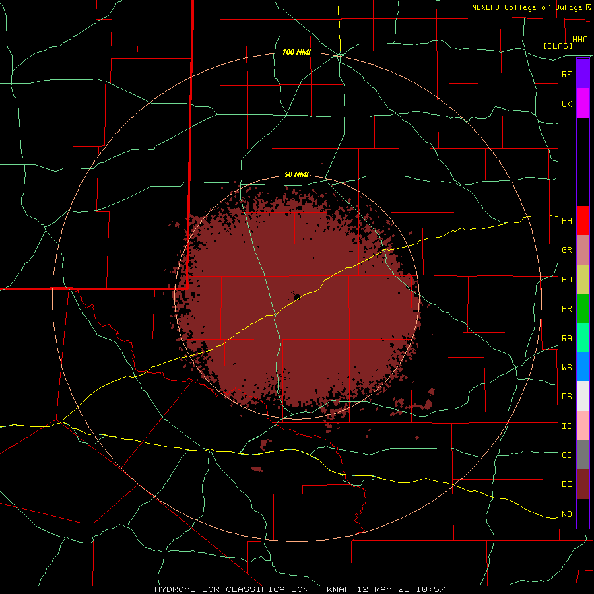Click the 50 NMI range ring label
Screen dimensions: 594x594
click(296, 175)
